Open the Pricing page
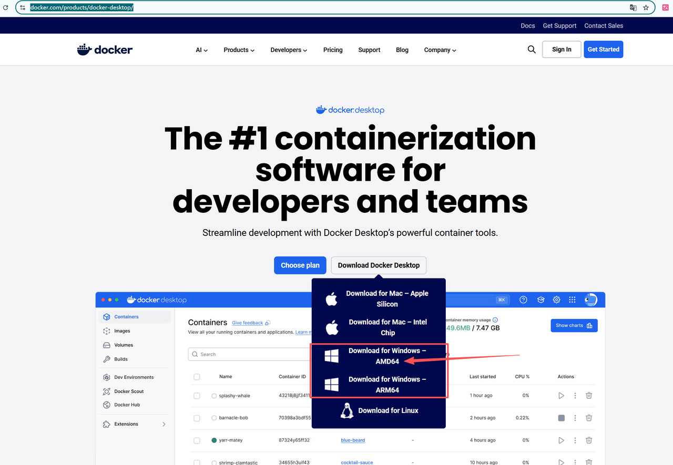673x465 pixels. (x=333, y=50)
